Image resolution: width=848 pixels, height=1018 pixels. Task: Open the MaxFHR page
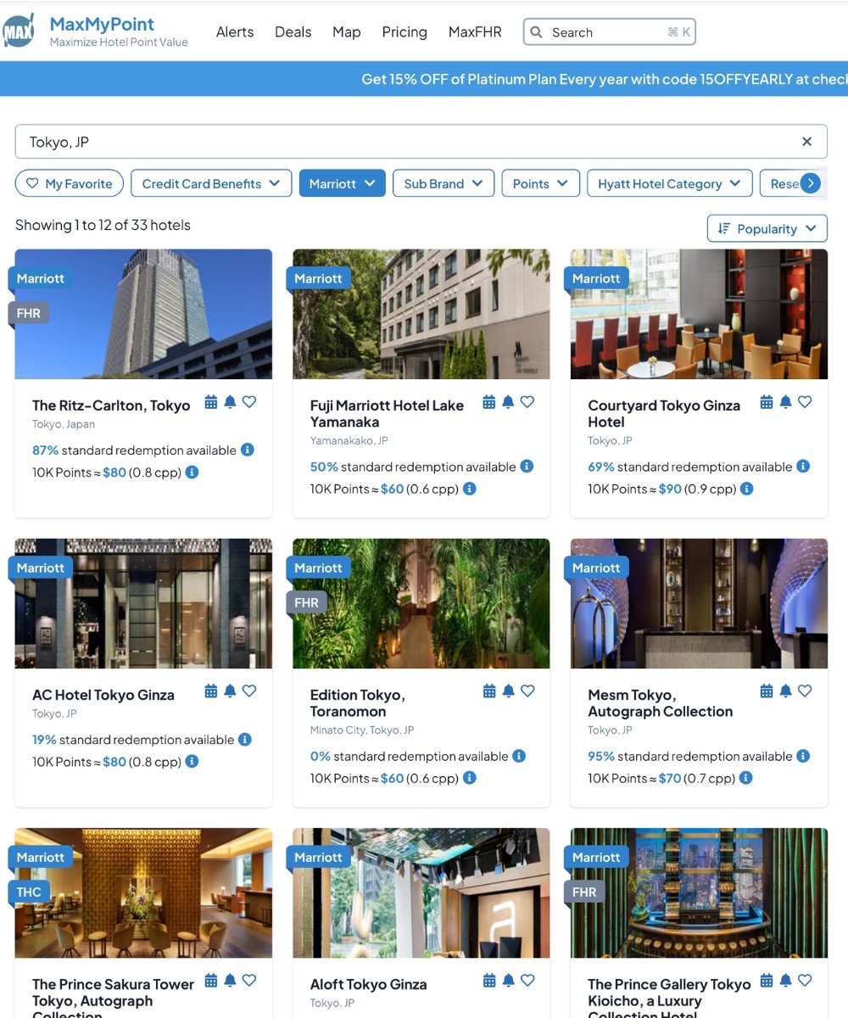pos(475,32)
